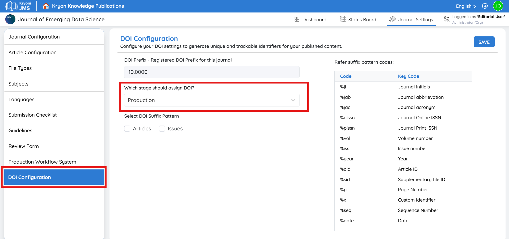Viewport: 509px width, 239px height.
Task: Click the Dashboard grid icon
Action: (x=297, y=19)
